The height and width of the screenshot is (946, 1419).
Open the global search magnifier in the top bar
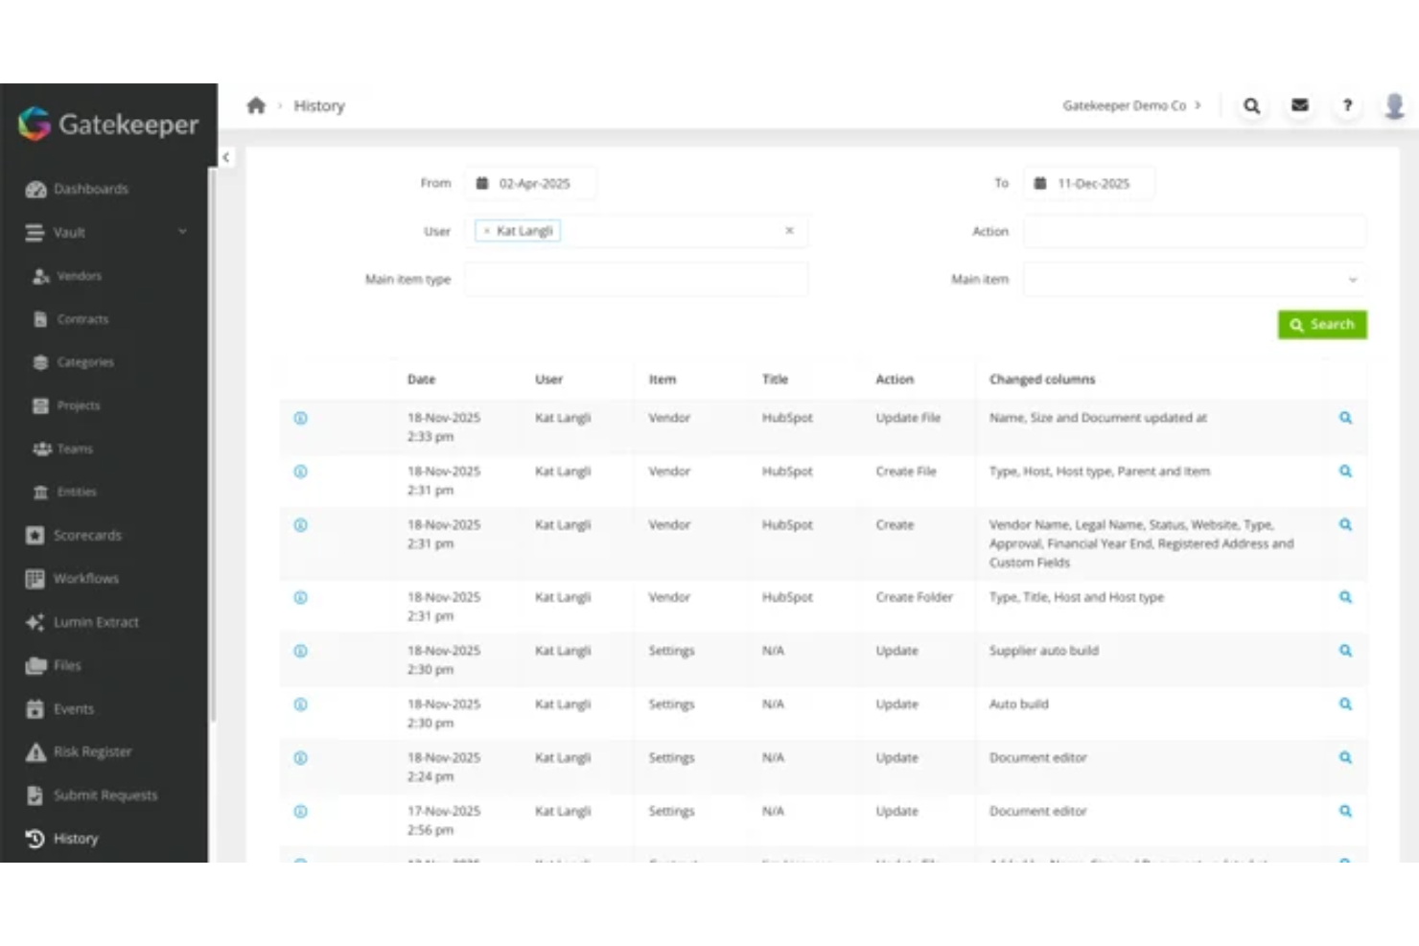pyautogui.click(x=1251, y=105)
